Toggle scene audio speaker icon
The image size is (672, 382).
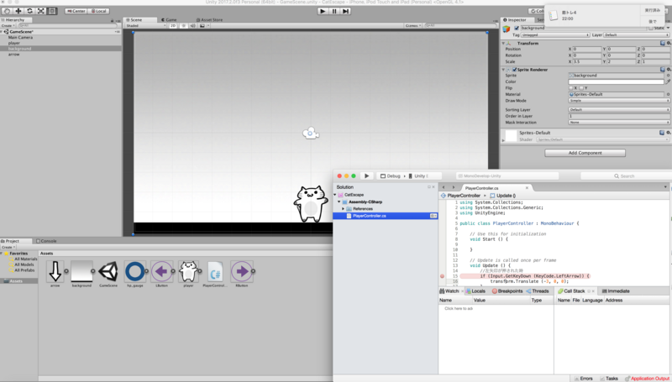point(193,26)
